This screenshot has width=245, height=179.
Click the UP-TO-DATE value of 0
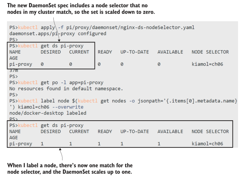(122, 64)
